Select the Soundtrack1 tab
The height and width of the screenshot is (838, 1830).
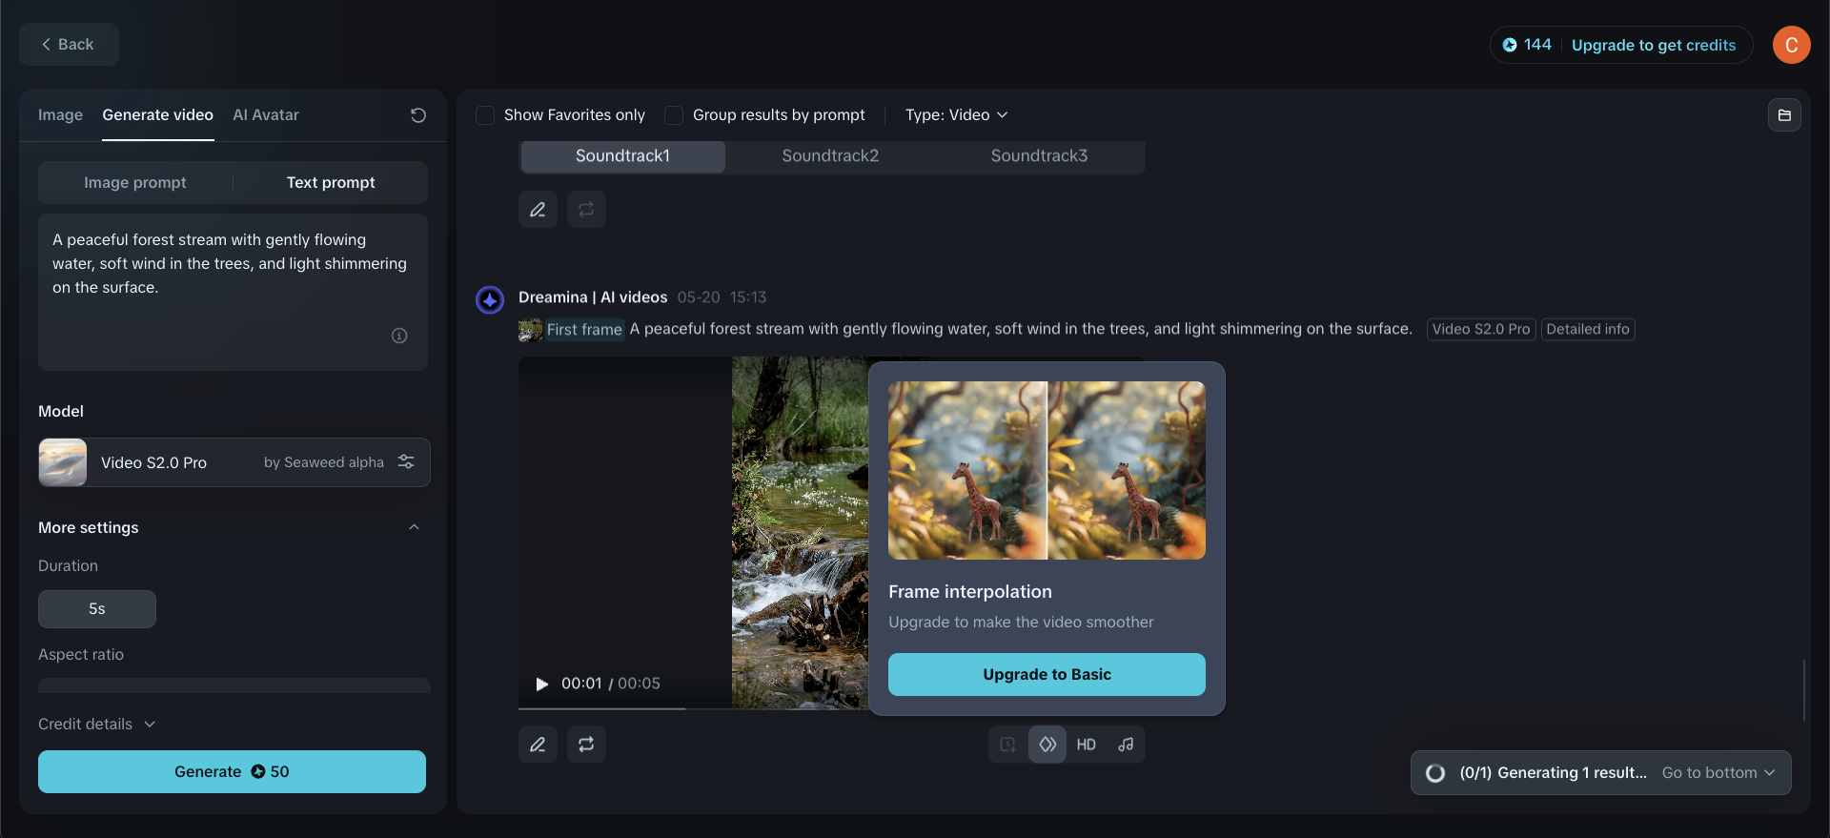point(622,155)
